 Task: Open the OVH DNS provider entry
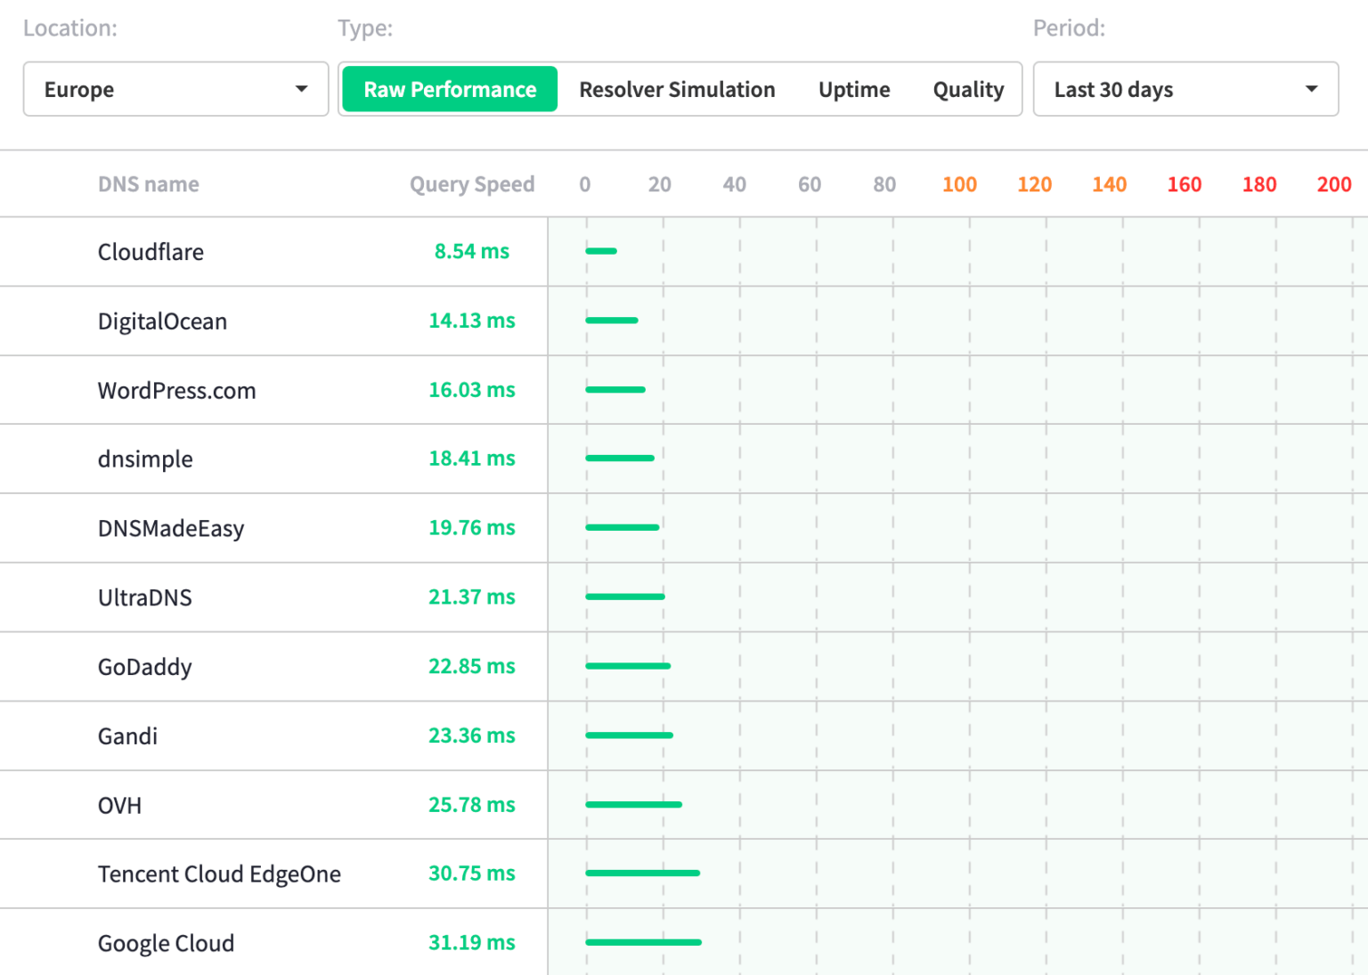pyautogui.click(x=119, y=805)
